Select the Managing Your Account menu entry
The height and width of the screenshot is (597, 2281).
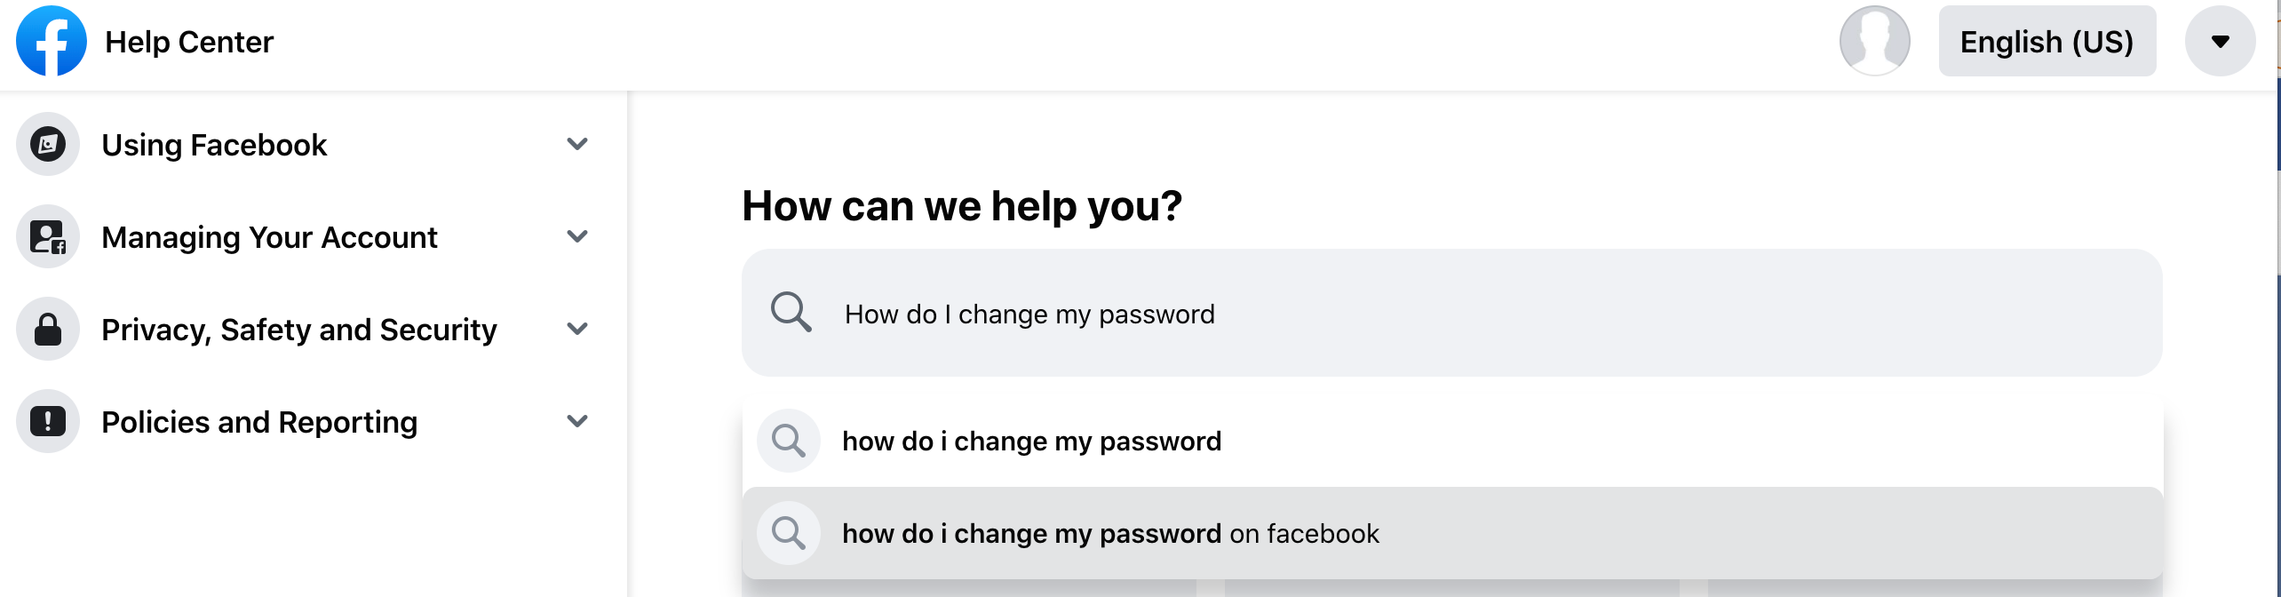point(269,236)
